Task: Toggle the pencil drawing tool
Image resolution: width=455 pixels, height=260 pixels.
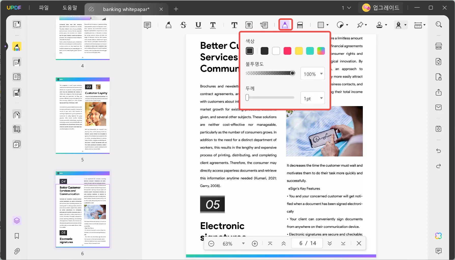Action: 285,25
